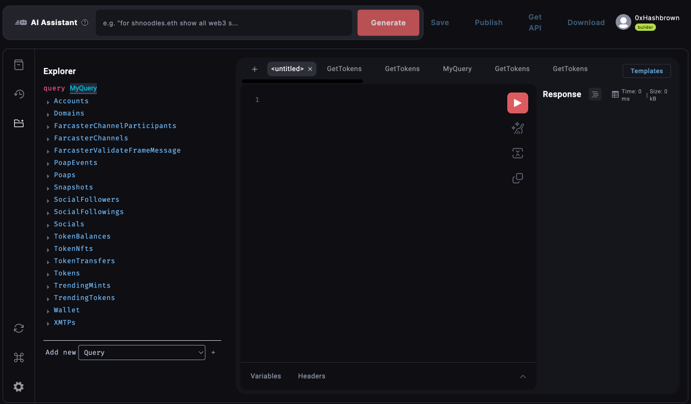The height and width of the screenshot is (404, 691).
Task: Expand the Poaps node
Action: pyautogui.click(x=48, y=176)
